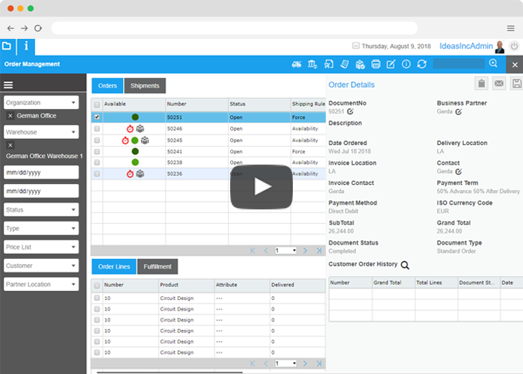Open the Price List dropdown
Image resolution: width=523 pixels, height=374 pixels.
(x=41, y=247)
